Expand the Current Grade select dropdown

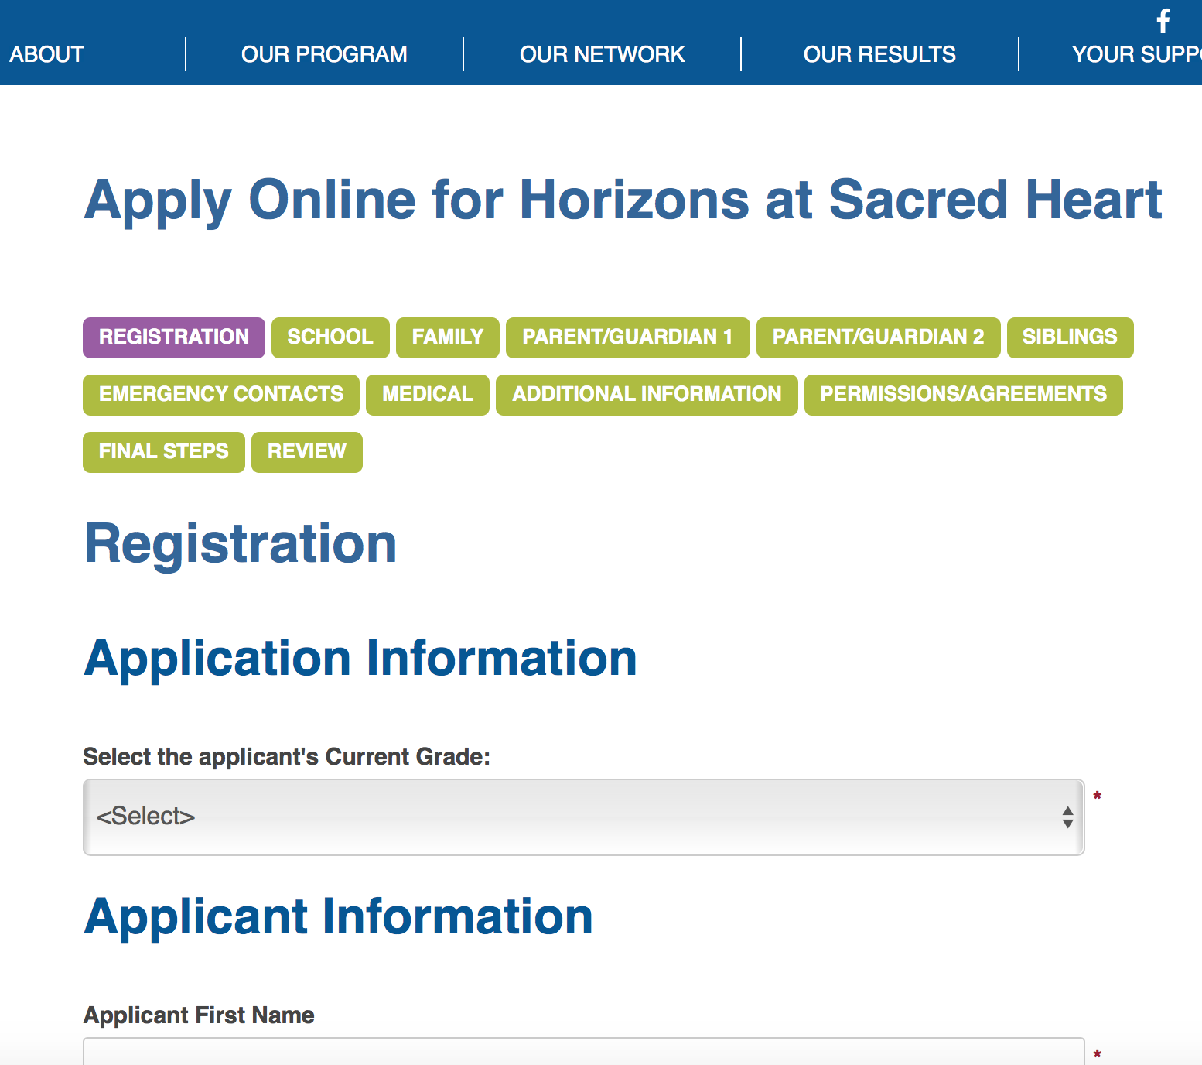584,817
